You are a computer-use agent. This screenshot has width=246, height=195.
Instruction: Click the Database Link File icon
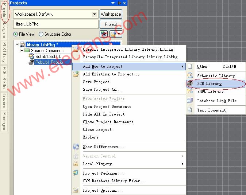click(x=190, y=100)
